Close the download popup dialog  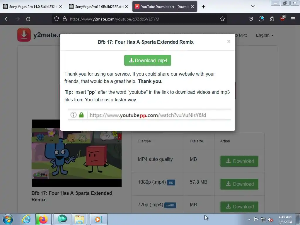point(229,42)
